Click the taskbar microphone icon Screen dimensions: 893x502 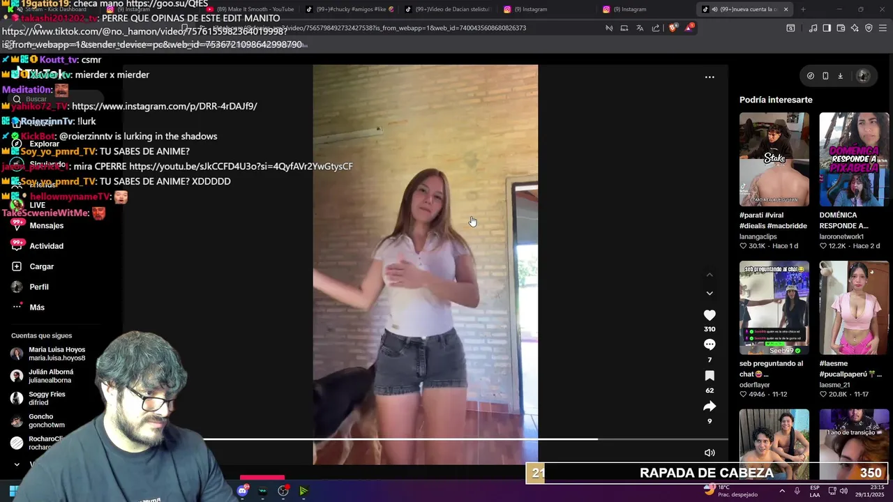(x=797, y=491)
